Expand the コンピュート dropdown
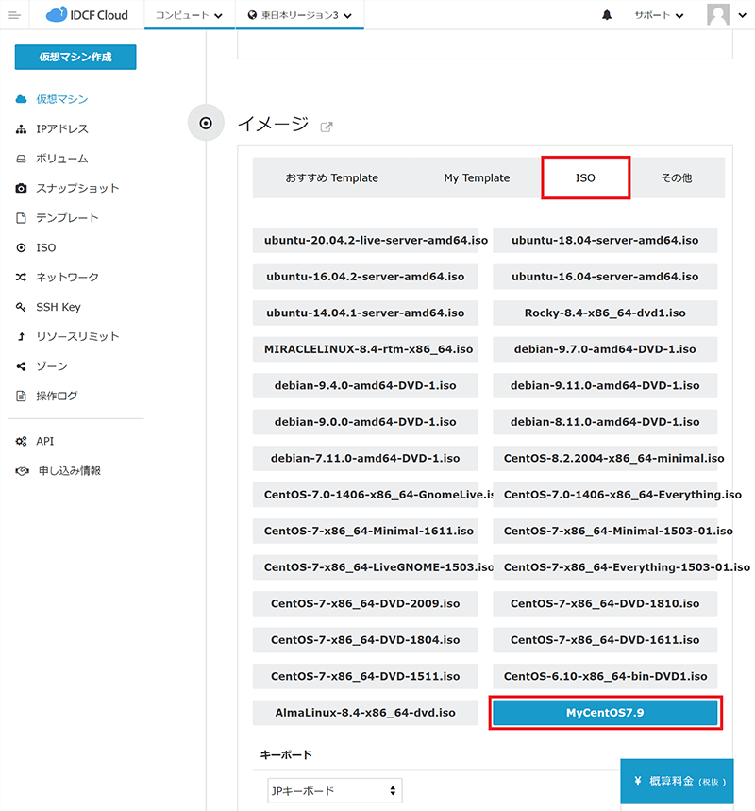Screen dimensions: 755x811 [190, 15]
